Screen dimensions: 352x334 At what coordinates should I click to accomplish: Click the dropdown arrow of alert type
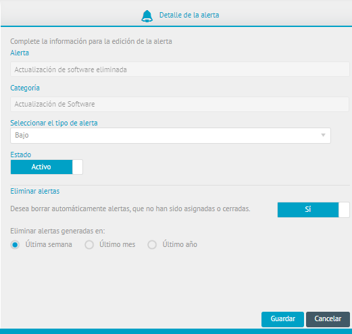323,135
